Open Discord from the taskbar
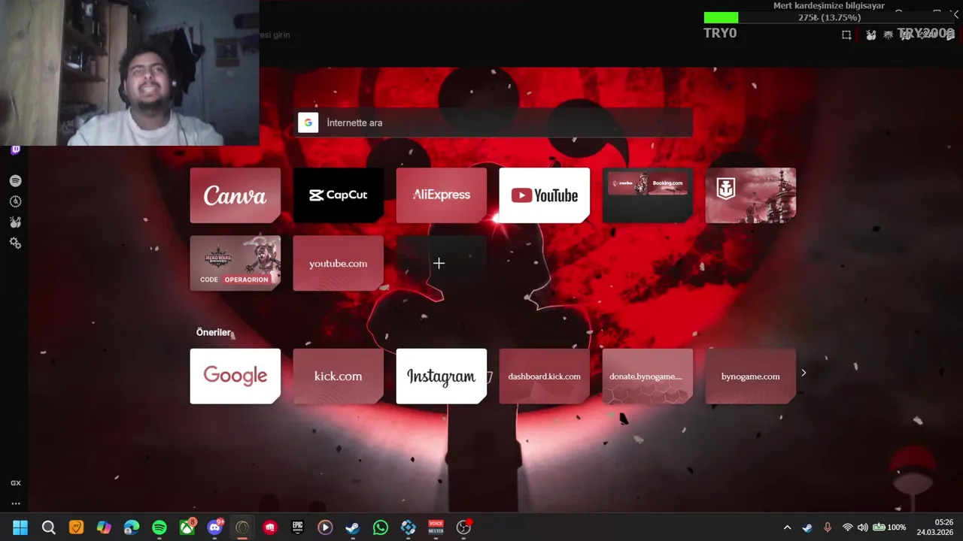The image size is (963, 541). pos(215,527)
